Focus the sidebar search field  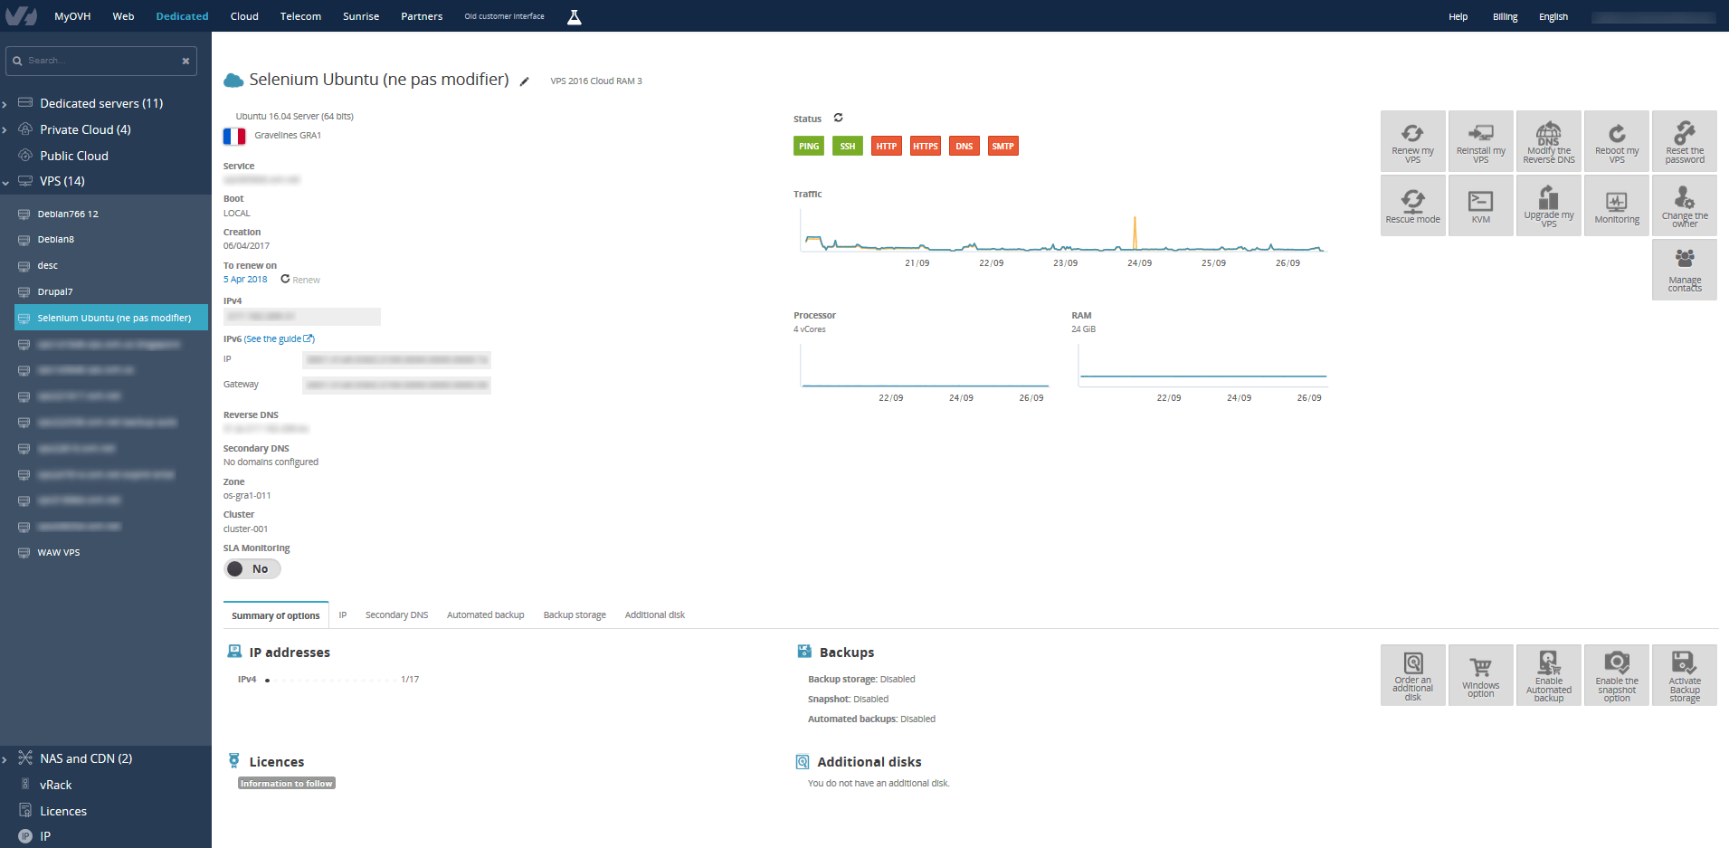pyautogui.click(x=100, y=61)
